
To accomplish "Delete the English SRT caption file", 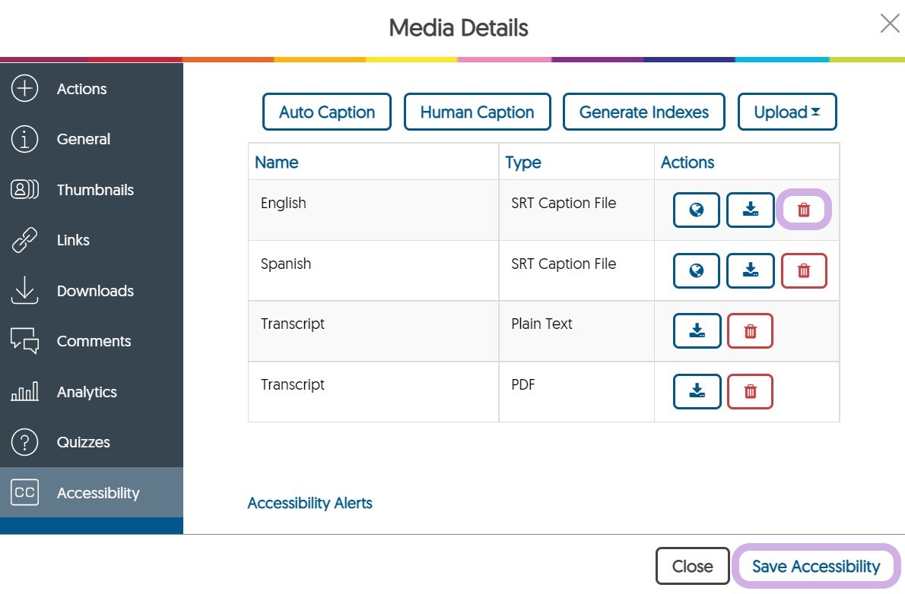I will click(803, 210).
